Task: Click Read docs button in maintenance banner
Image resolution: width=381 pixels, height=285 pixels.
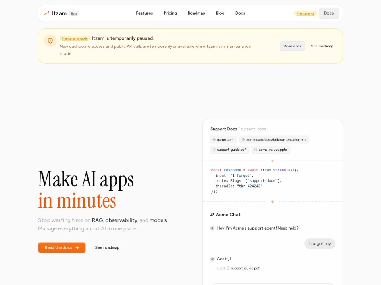Action: click(x=292, y=46)
